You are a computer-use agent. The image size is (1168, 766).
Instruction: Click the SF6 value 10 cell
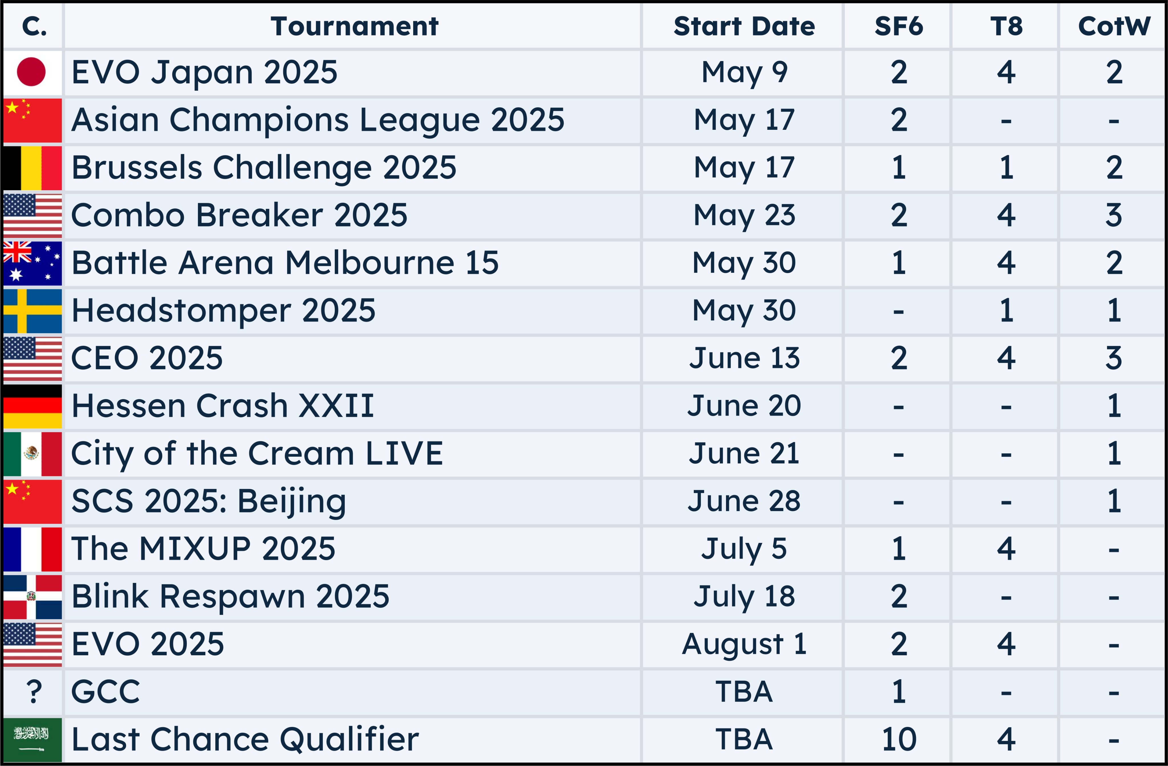(x=899, y=739)
